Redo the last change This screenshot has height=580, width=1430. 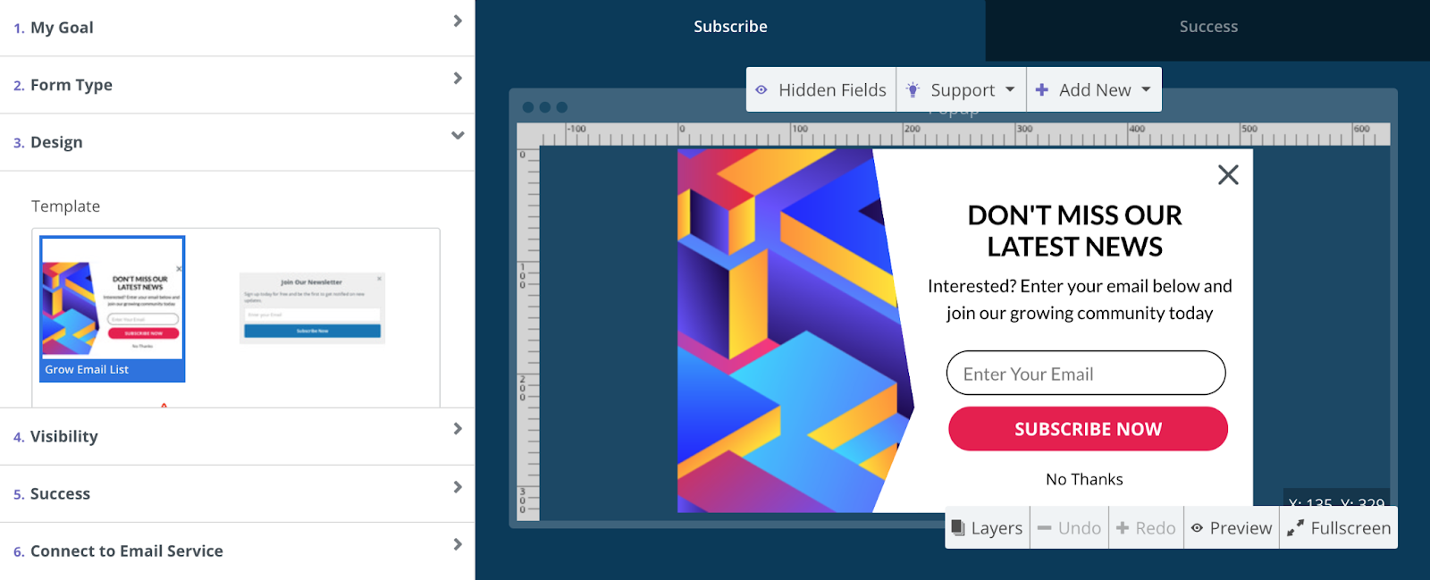(1147, 527)
